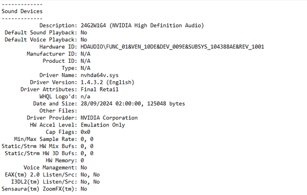Click NVIDIA Corporation driver provider text
Viewport: 307px width, 195px height.
click(x=109, y=118)
